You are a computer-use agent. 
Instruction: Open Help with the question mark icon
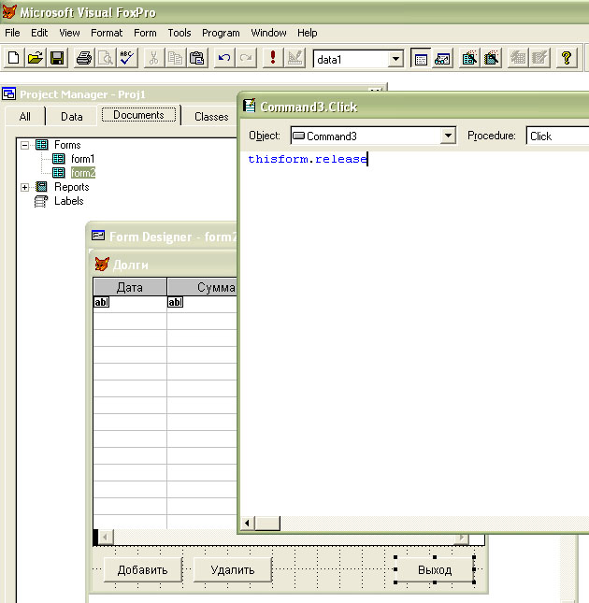[567, 58]
